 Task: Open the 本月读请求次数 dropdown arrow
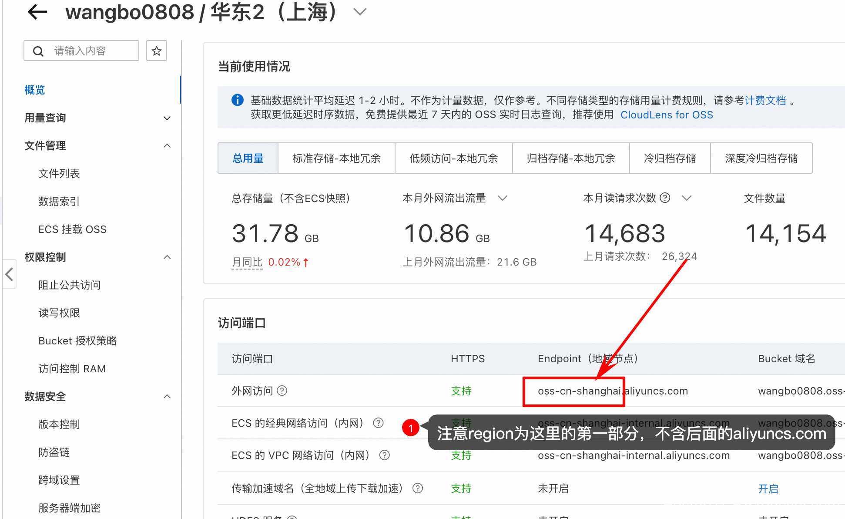[687, 199]
